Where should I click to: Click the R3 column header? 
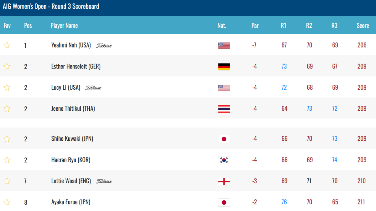334,26
